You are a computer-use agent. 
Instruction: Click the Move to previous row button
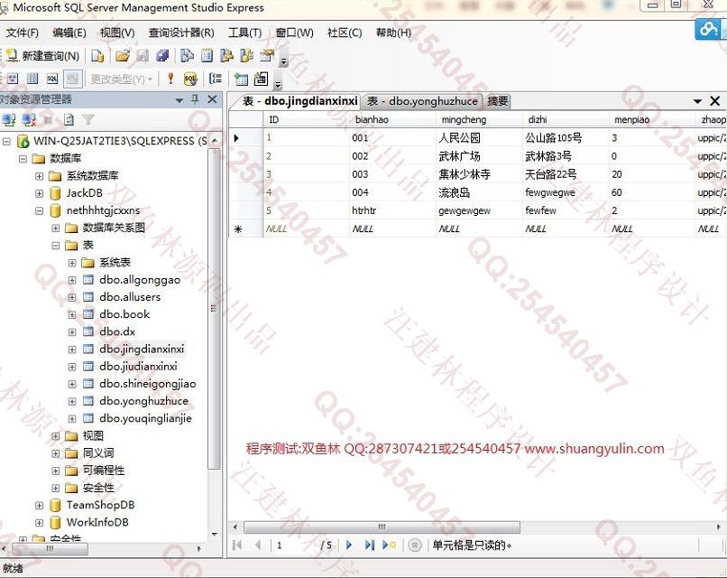tap(258, 545)
